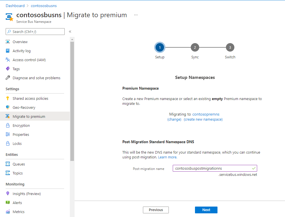285x217 pixels.
Task: Click the Learn more link
Action: point(167,157)
